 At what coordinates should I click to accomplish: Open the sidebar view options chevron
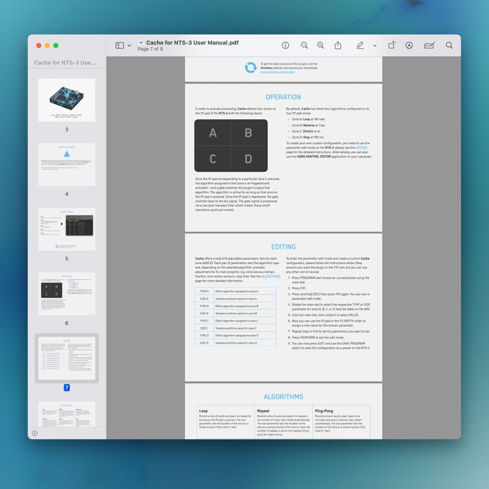coord(129,45)
